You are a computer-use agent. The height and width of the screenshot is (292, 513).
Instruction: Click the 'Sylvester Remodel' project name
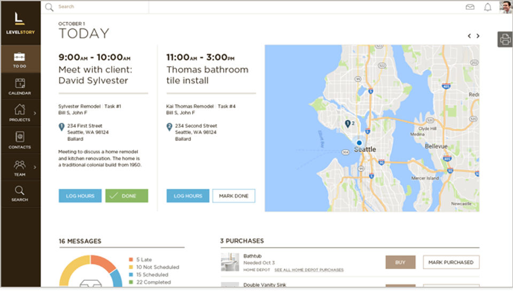pos(80,106)
